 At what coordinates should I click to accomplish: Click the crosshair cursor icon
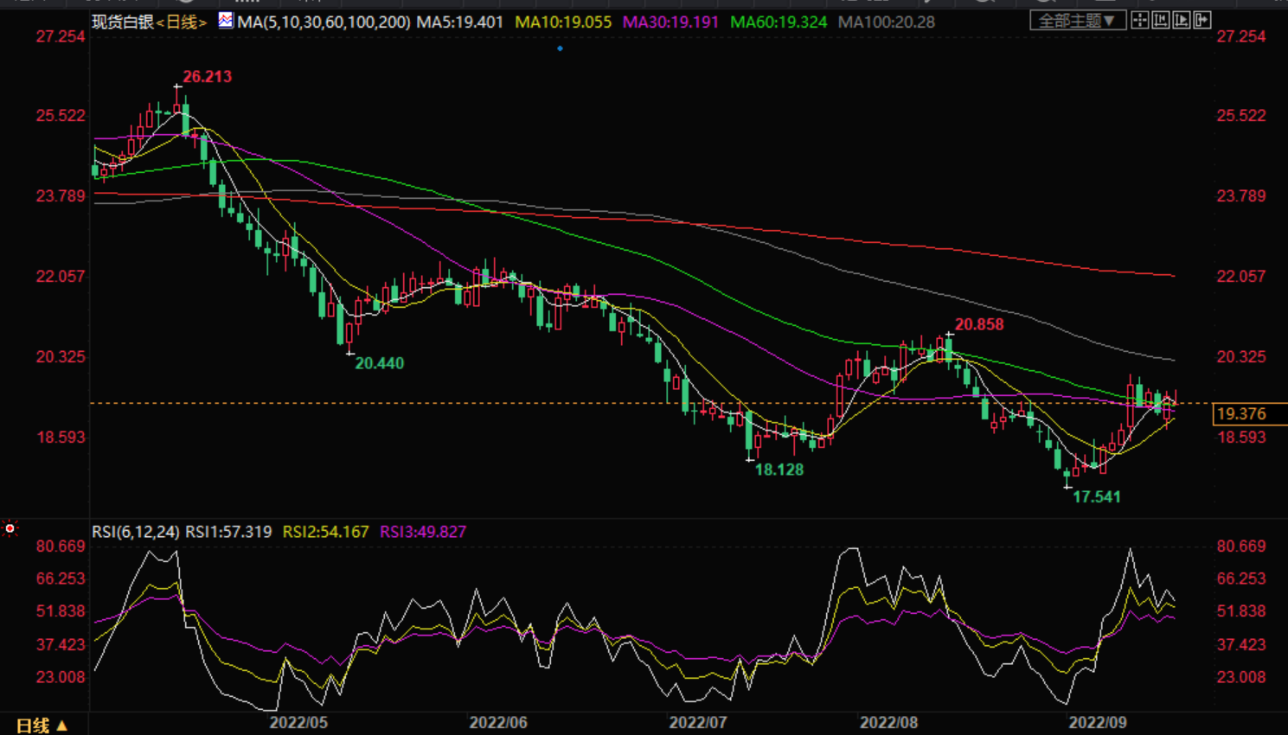coord(1140,21)
